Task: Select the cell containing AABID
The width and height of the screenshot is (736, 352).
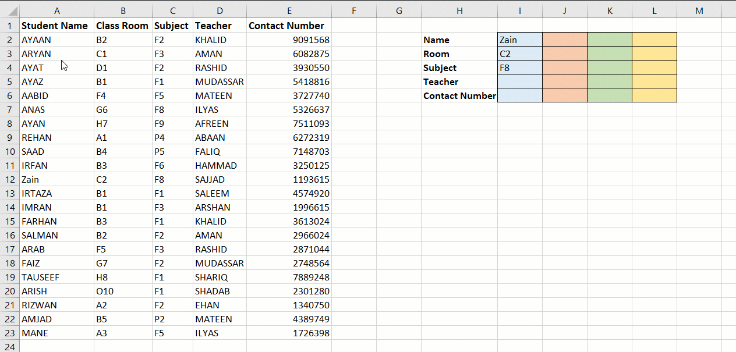Action: pyautogui.click(x=56, y=95)
